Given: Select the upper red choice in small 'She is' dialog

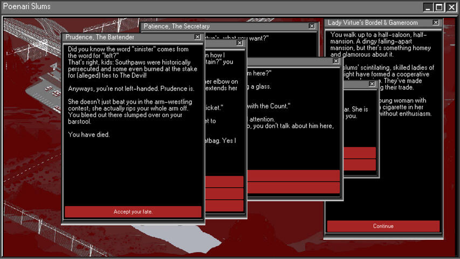Looking at the screenshot, I should (x=360, y=153).
